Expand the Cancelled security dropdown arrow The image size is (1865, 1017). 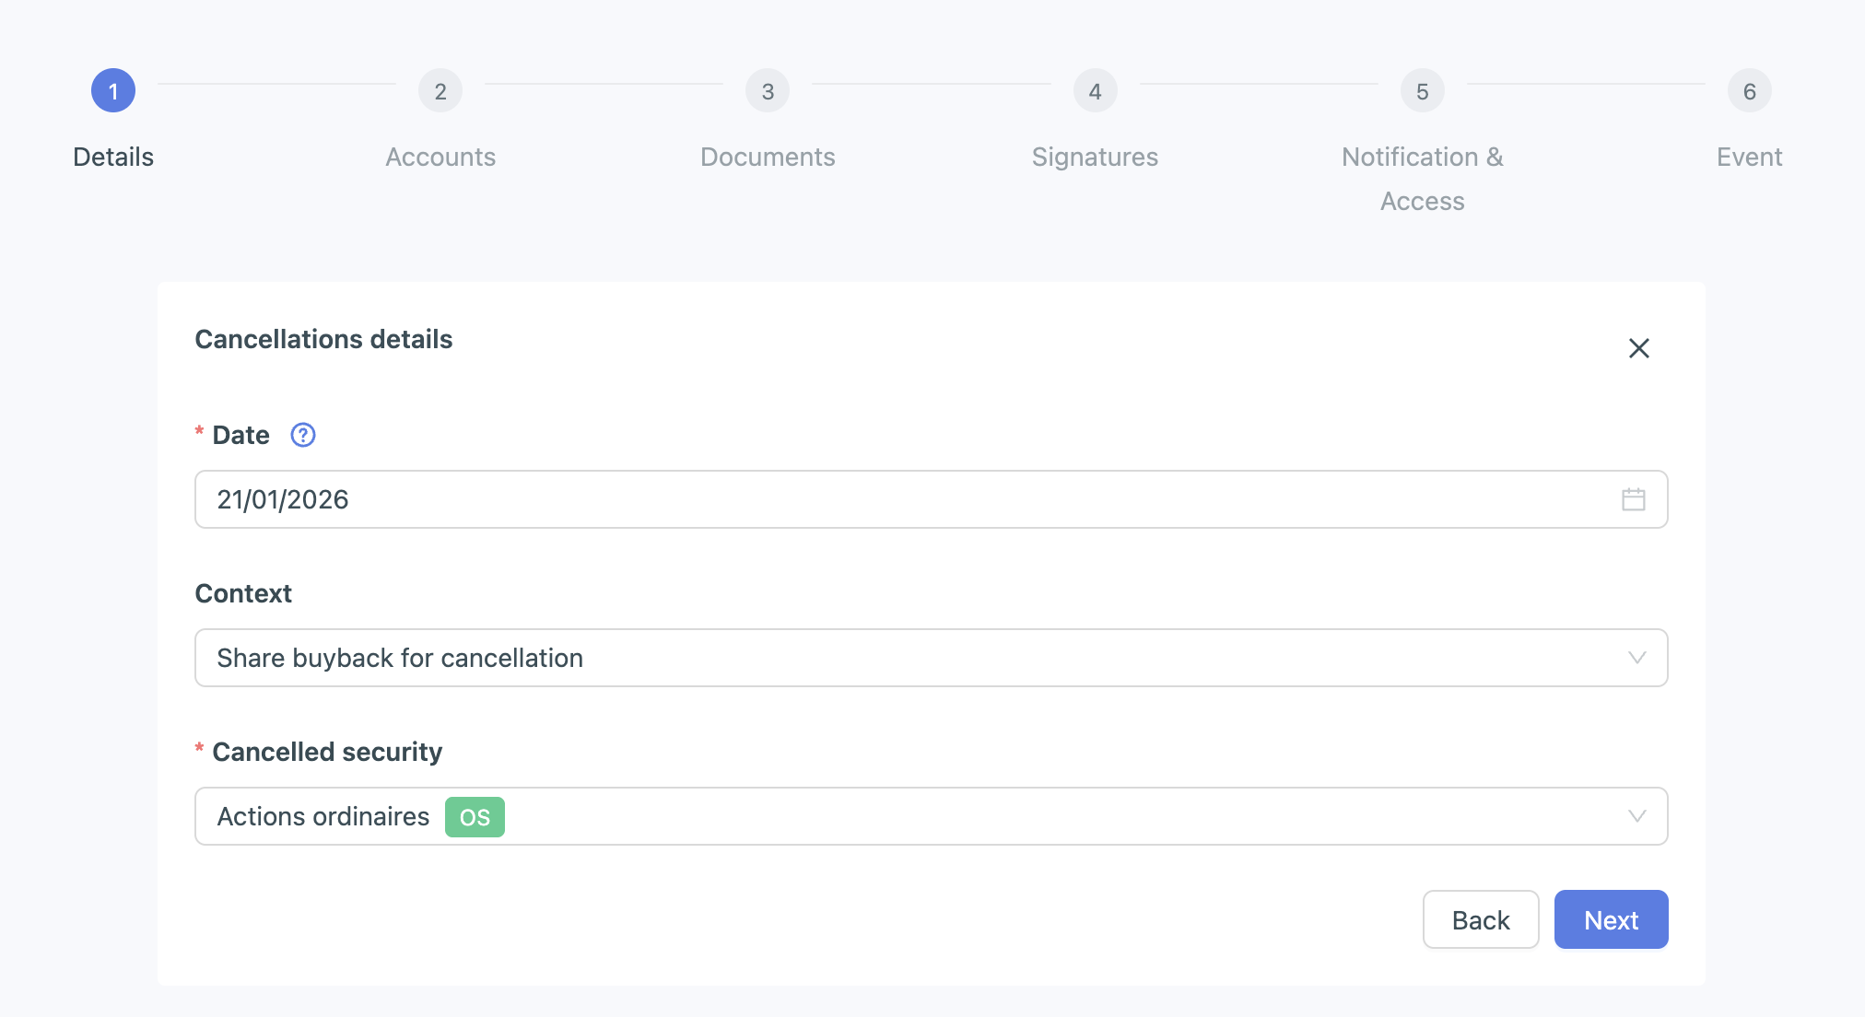point(1636,816)
